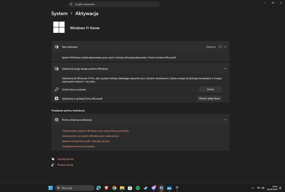The image size is (285, 192).
Task: Show hidden system tray icons
Action: coord(253,188)
